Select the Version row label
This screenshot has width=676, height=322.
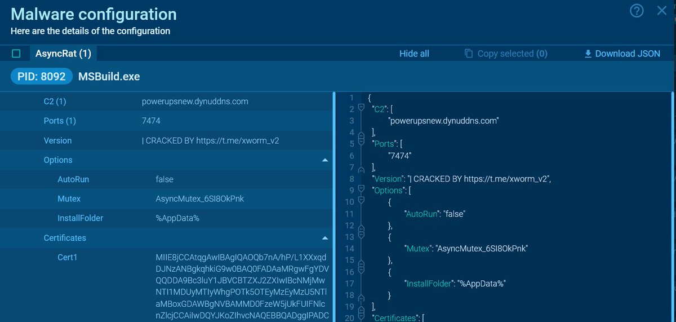(57, 140)
